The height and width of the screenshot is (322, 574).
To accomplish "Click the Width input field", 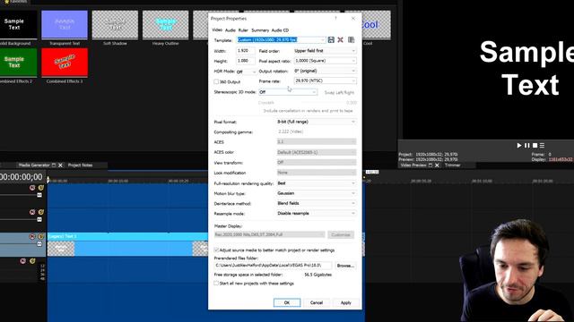I will (246, 51).
